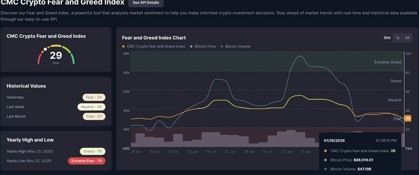Toggle Bitcoin Price series in legend
This screenshot has height=175, width=419.
tap(205, 47)
